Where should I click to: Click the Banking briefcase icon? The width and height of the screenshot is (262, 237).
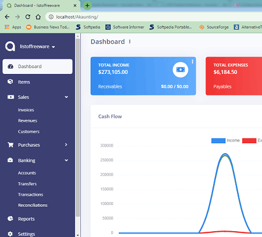10,160
